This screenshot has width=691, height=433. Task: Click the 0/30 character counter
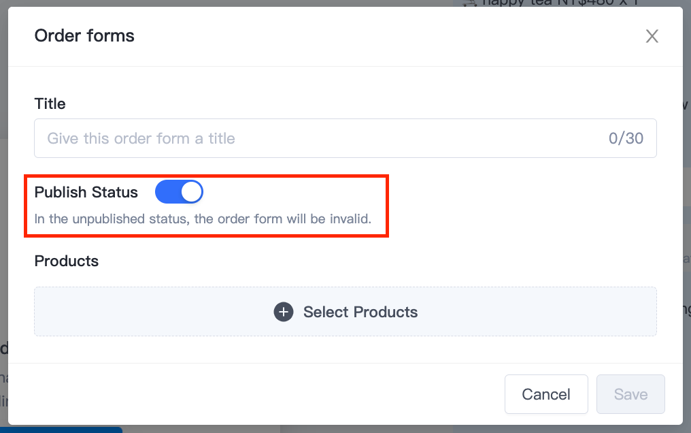[x=626, y=138]
